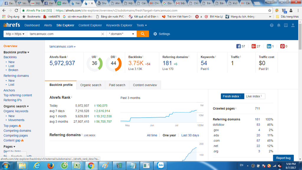
Task: Collapse the Organic search sidebar section
Action: pos(16,106)
